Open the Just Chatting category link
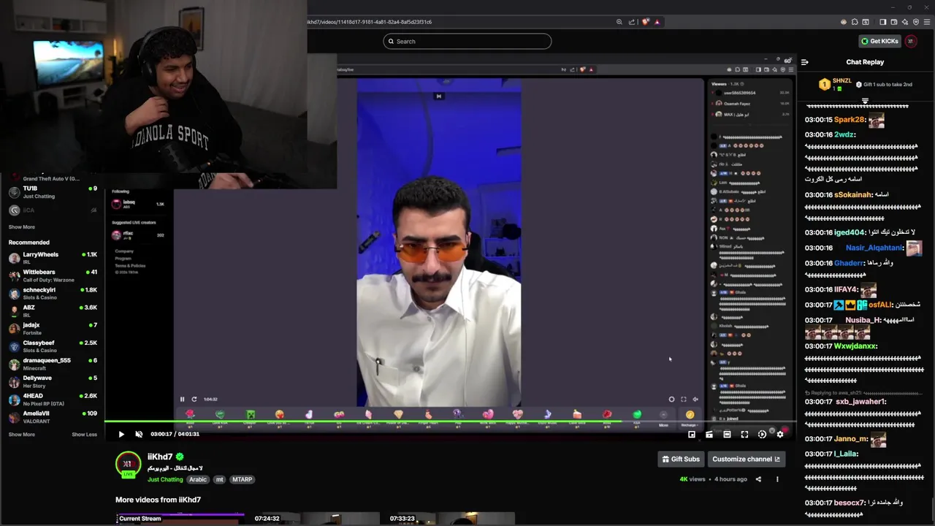The width and height of the screenshot is (935, 526). pos(165,479)
